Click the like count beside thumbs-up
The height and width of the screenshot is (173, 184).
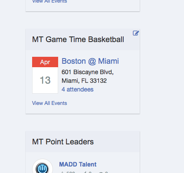pyautogui.click(x=90, y=172)
